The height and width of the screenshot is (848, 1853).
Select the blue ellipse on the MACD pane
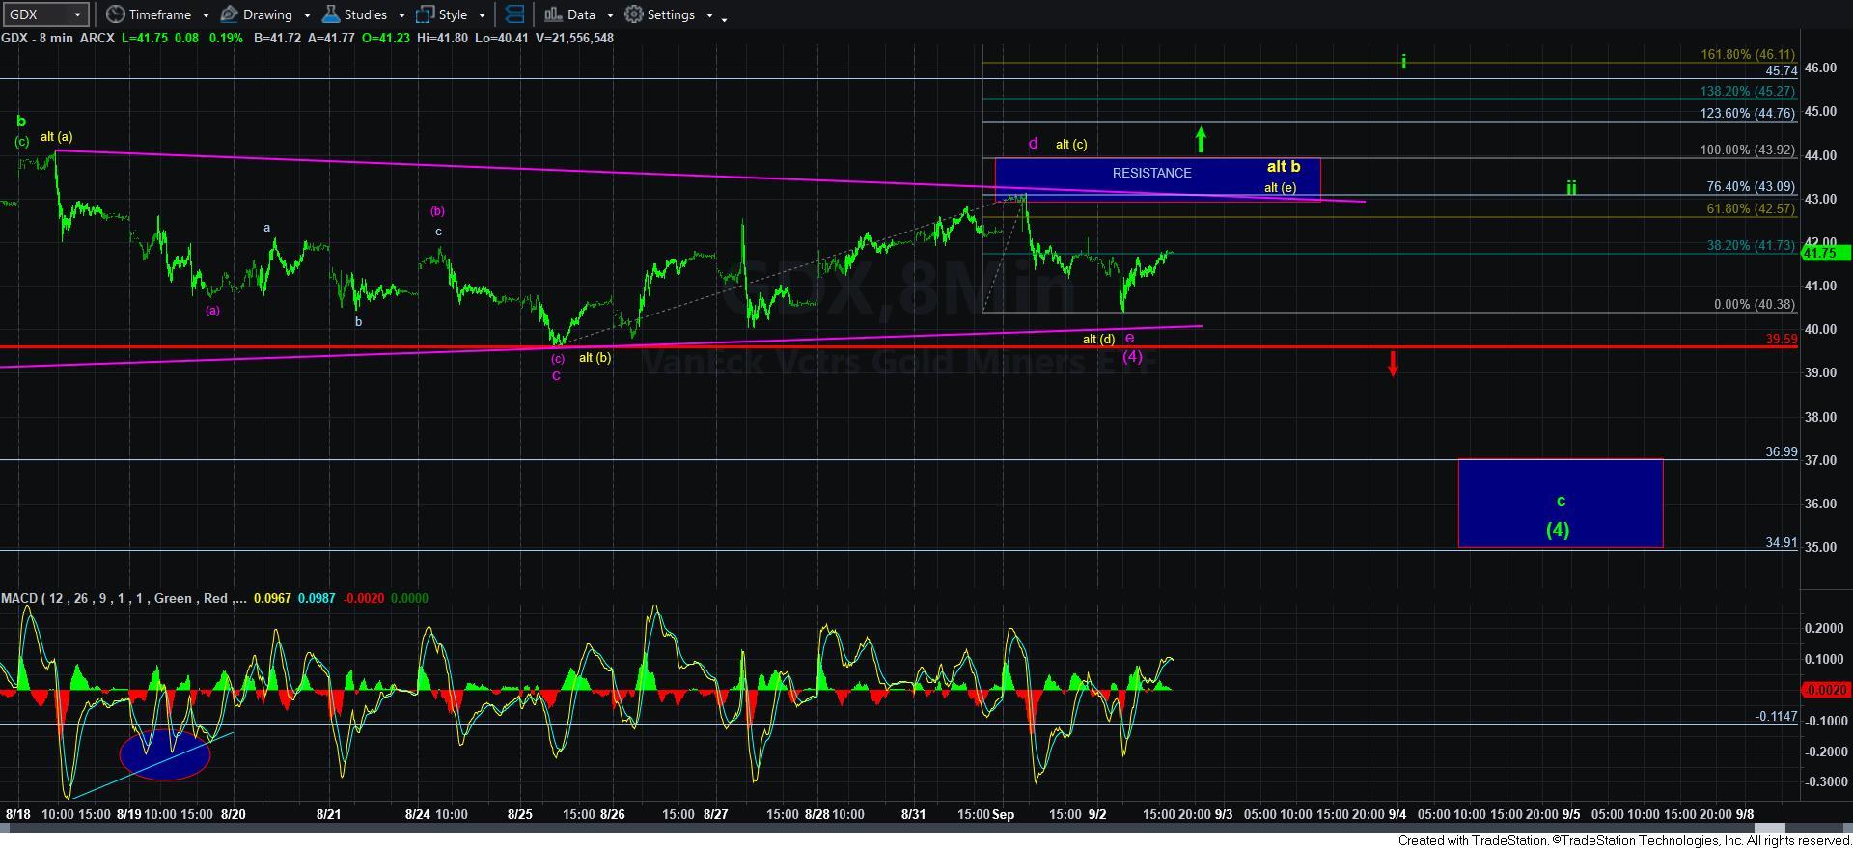click(165, 754)
